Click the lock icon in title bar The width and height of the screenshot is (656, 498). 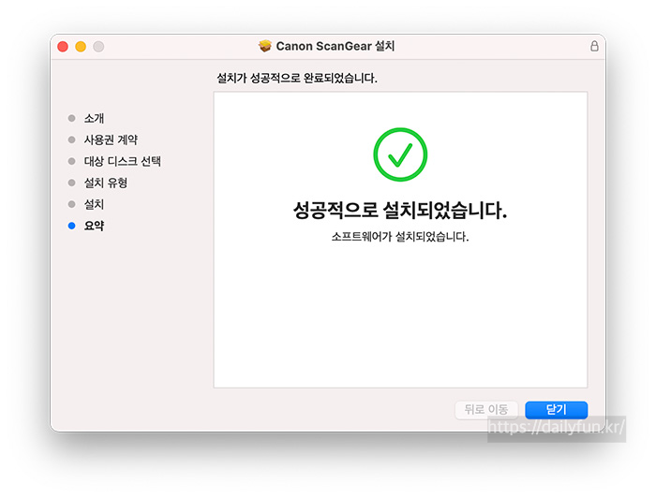pyautogui.click(x=594, y=46)
